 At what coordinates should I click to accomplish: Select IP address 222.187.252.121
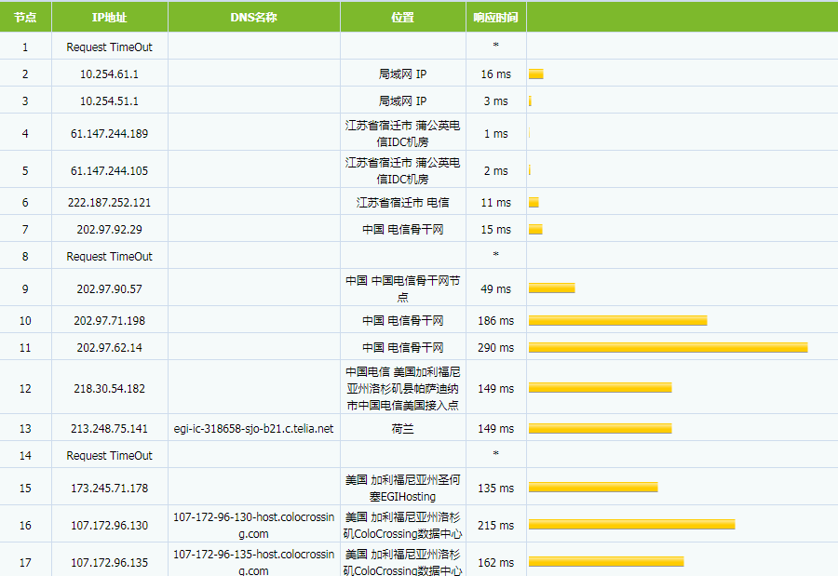coord(109,203)
